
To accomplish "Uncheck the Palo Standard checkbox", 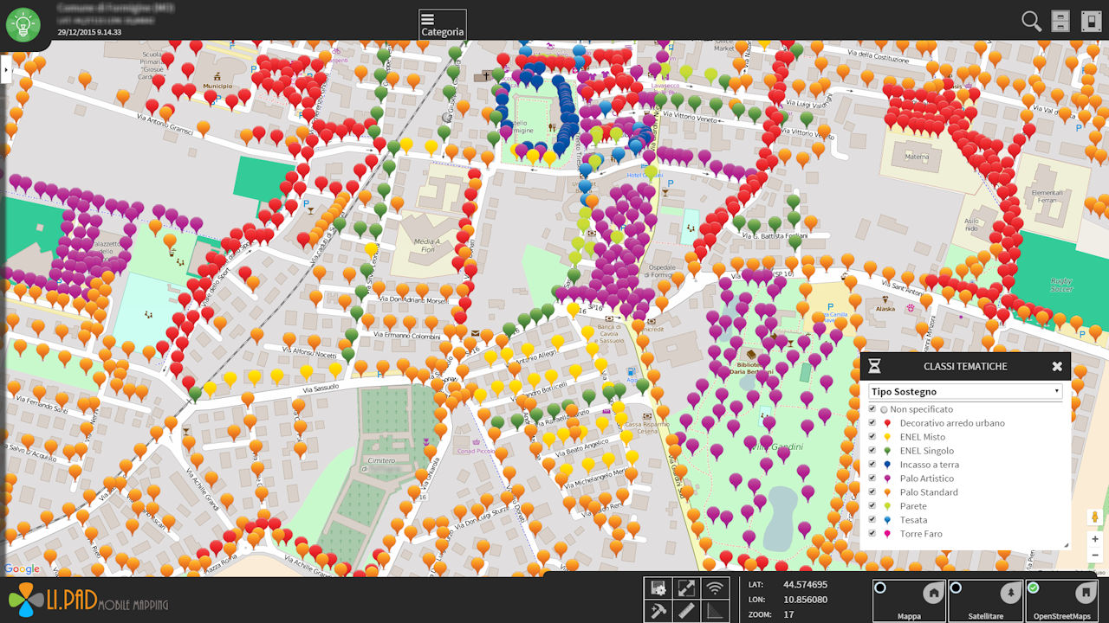I will 872,492.
